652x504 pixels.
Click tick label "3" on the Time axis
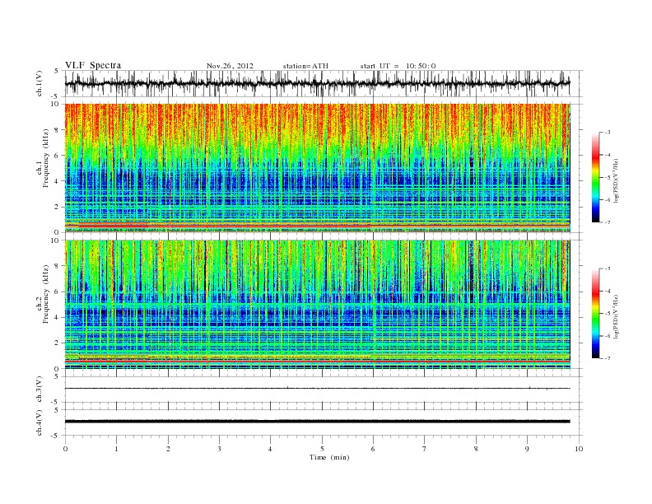[219, 449]
